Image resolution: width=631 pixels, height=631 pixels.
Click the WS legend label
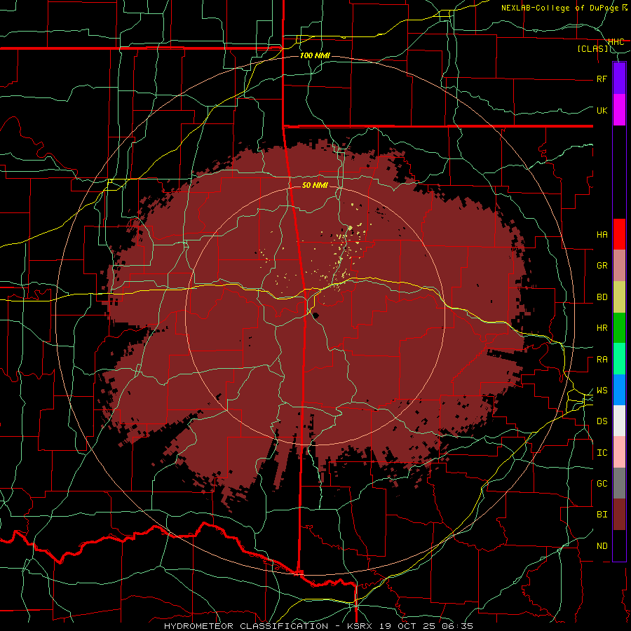[x=602, y=391]
